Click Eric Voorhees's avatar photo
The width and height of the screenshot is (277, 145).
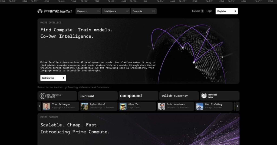pos(161,106)
